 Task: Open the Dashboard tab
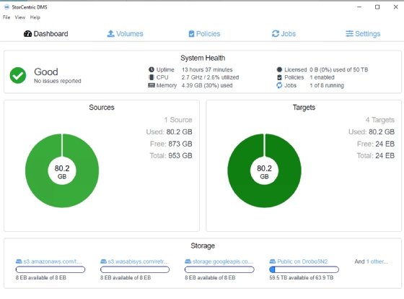pyautogui.click(x=46, y=34)
